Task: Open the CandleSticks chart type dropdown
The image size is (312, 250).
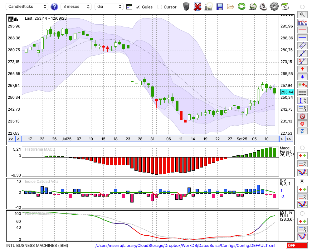Action: (27, 7)
